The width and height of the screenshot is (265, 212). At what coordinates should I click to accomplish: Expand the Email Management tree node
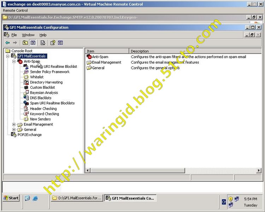pos(14,124)
